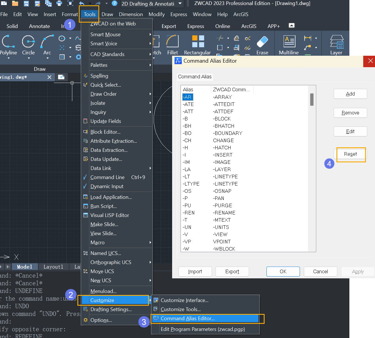
Task: Select the Polyline tool in the ribbon
Action: [x=8, y=45]
